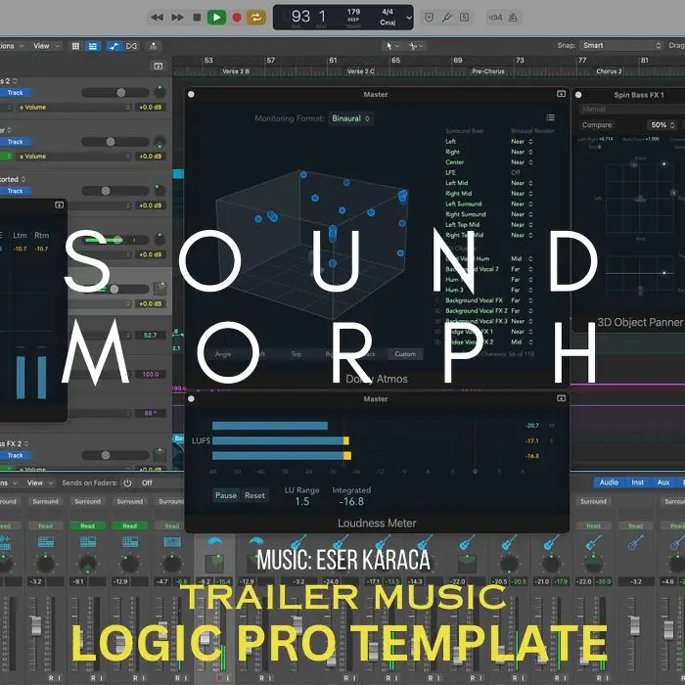Click the 179 tempo value in LCD
The height and width of the screenshot is (685, 685).
tap(353, 12)
